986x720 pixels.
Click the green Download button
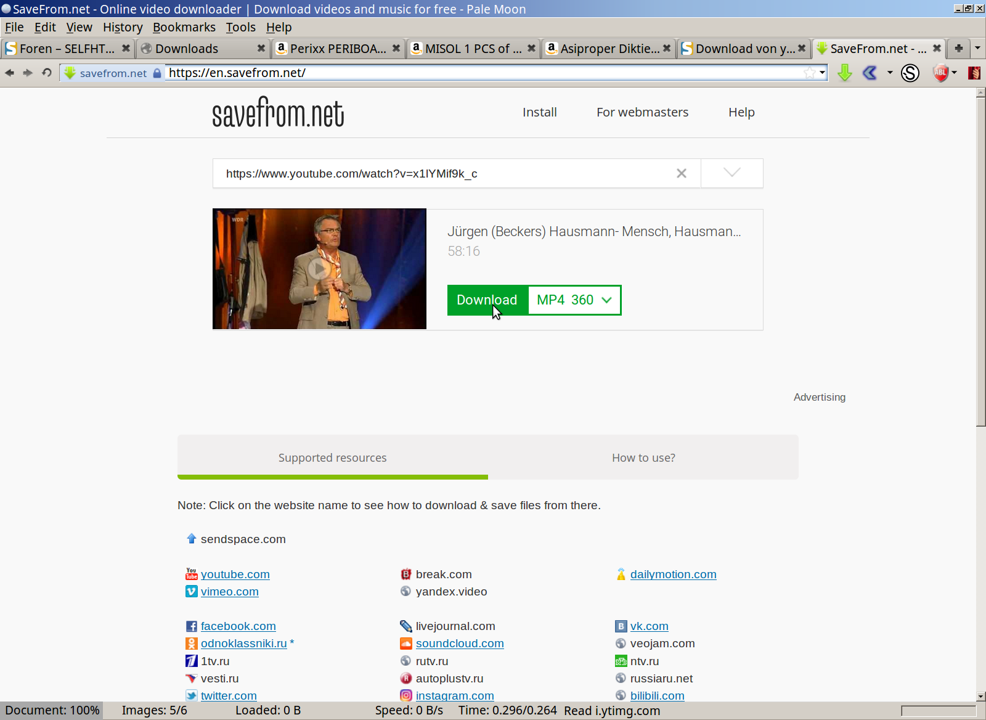pyautogui.click(x=486, y=300)
